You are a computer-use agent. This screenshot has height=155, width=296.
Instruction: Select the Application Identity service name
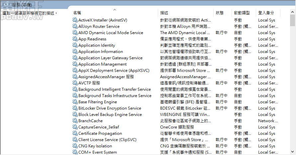(x=97, y=45)
